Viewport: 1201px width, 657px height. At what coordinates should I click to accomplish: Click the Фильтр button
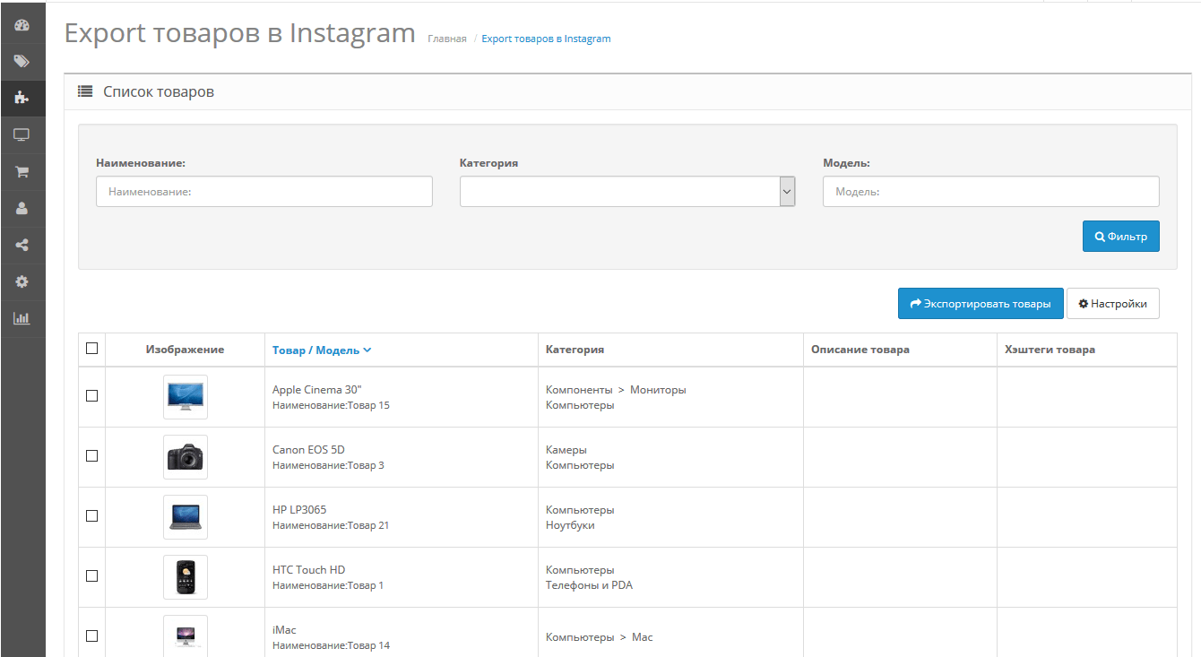point(1120,237)
